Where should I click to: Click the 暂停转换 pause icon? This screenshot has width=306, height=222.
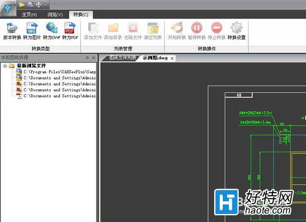(x=196, y=31)
